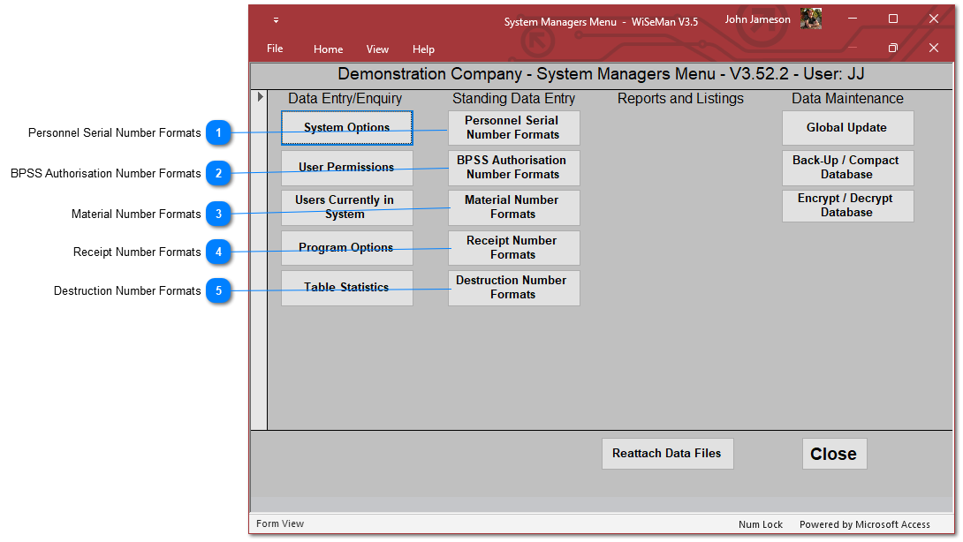963x542 pixels.
Task: Click callout marker number 4
Action: pos(219,252)
